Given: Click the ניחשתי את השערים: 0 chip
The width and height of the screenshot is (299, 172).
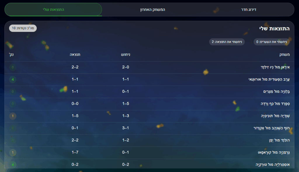Looking at the screenshot, I should click(272, 42).
